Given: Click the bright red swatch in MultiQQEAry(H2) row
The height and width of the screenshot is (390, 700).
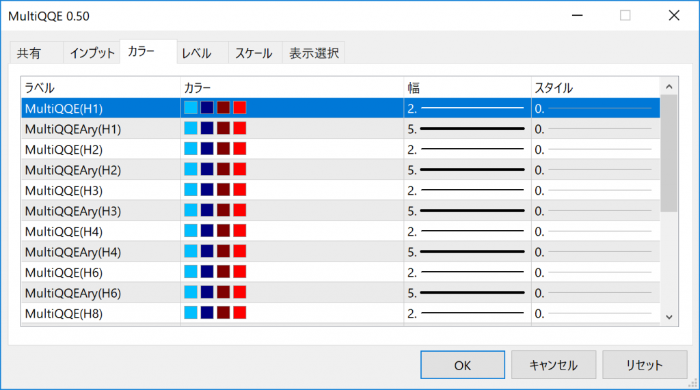Looking at the screenshot, I should tap(239, 169).
